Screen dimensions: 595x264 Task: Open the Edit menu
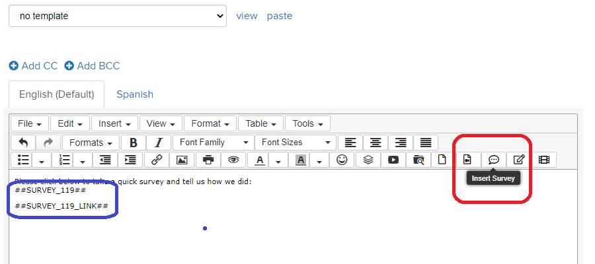(70, 124)
